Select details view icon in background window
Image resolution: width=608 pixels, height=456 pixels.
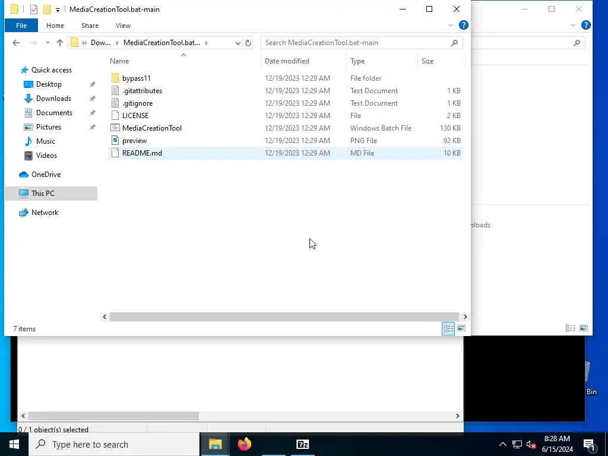tap(571, 328)
